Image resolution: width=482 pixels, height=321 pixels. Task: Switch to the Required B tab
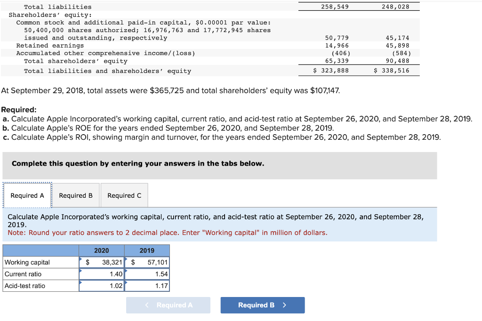tap(75, 195)
